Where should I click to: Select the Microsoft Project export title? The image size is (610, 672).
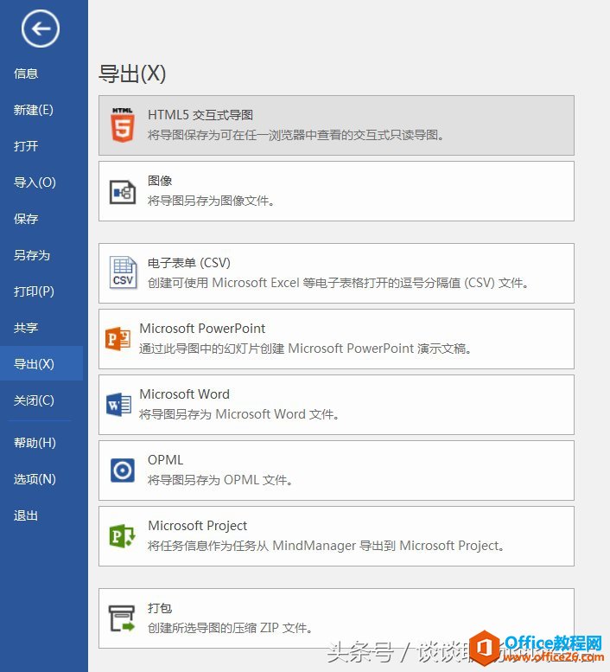coord(197,526)
